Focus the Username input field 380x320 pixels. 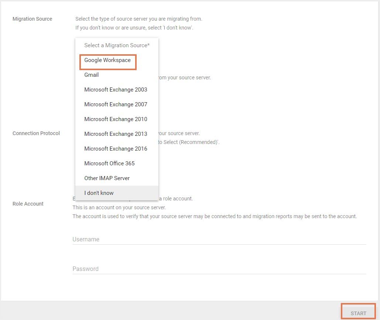(x=219, y=239)
